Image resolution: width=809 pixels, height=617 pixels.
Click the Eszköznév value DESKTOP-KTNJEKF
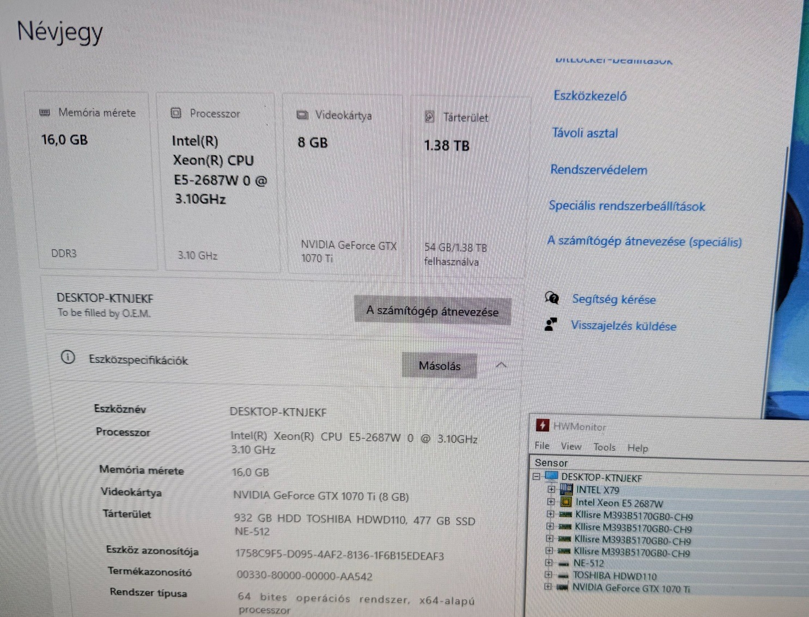pyautogui.click(x=278, y=412)
